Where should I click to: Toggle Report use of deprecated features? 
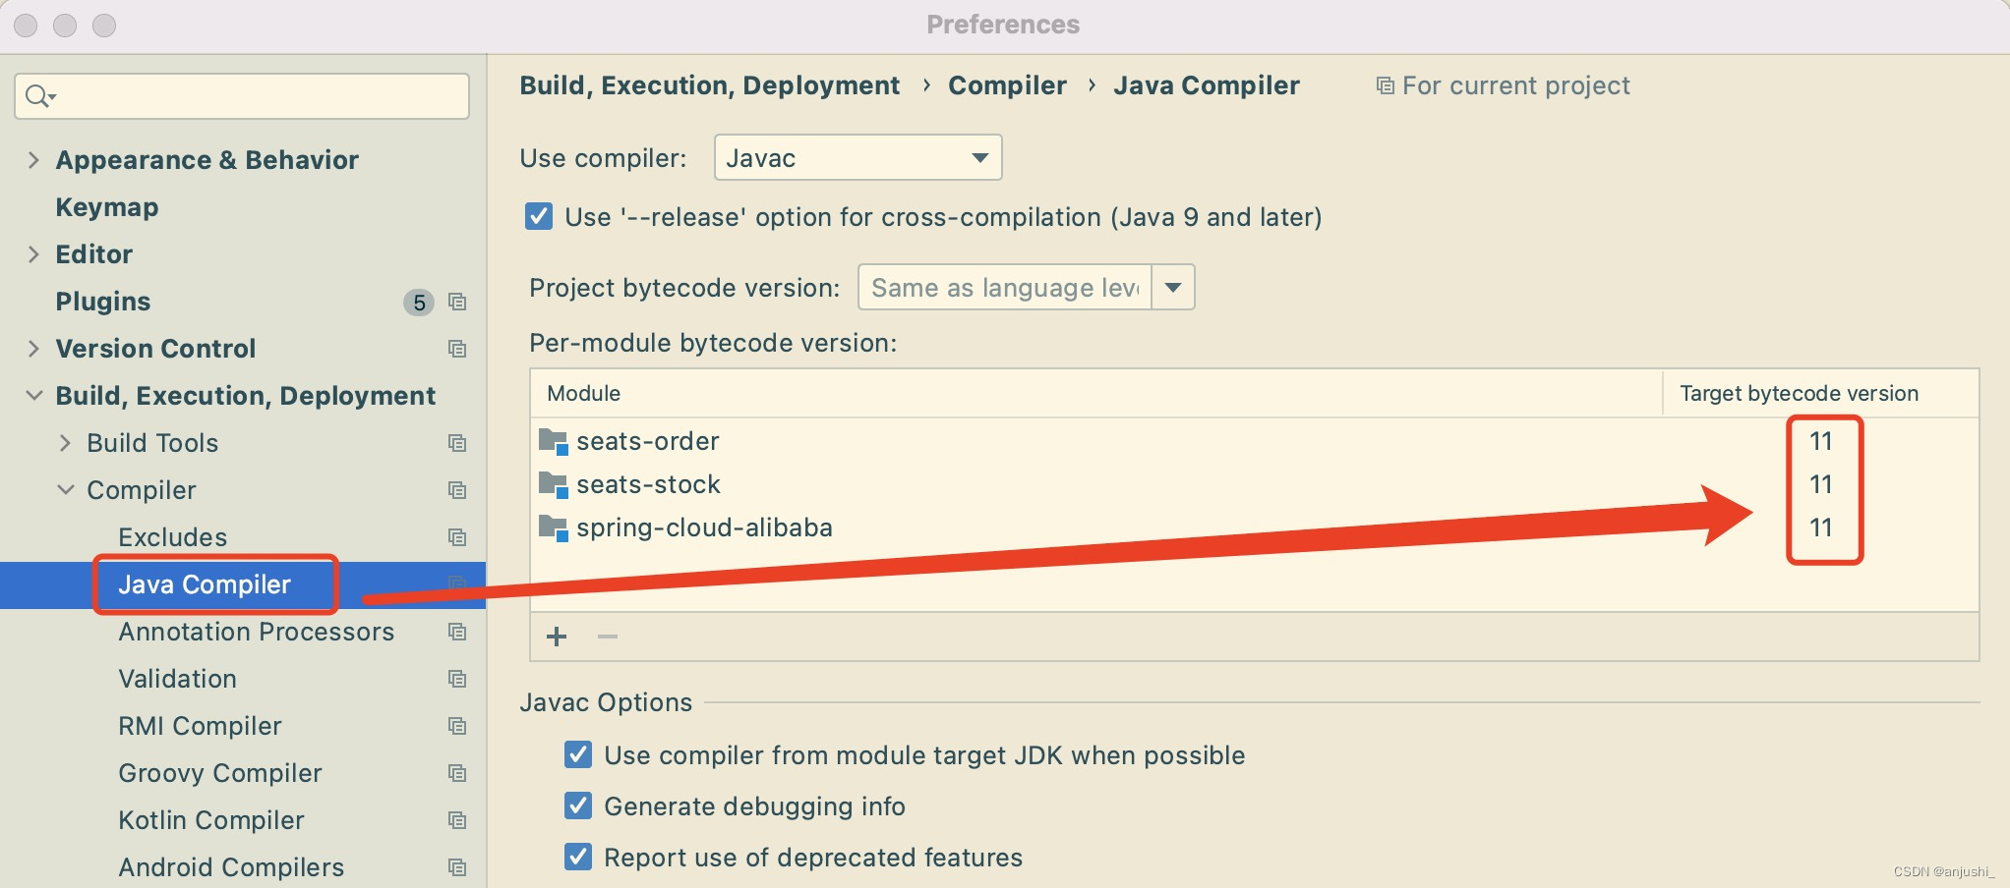pos(578,858)
